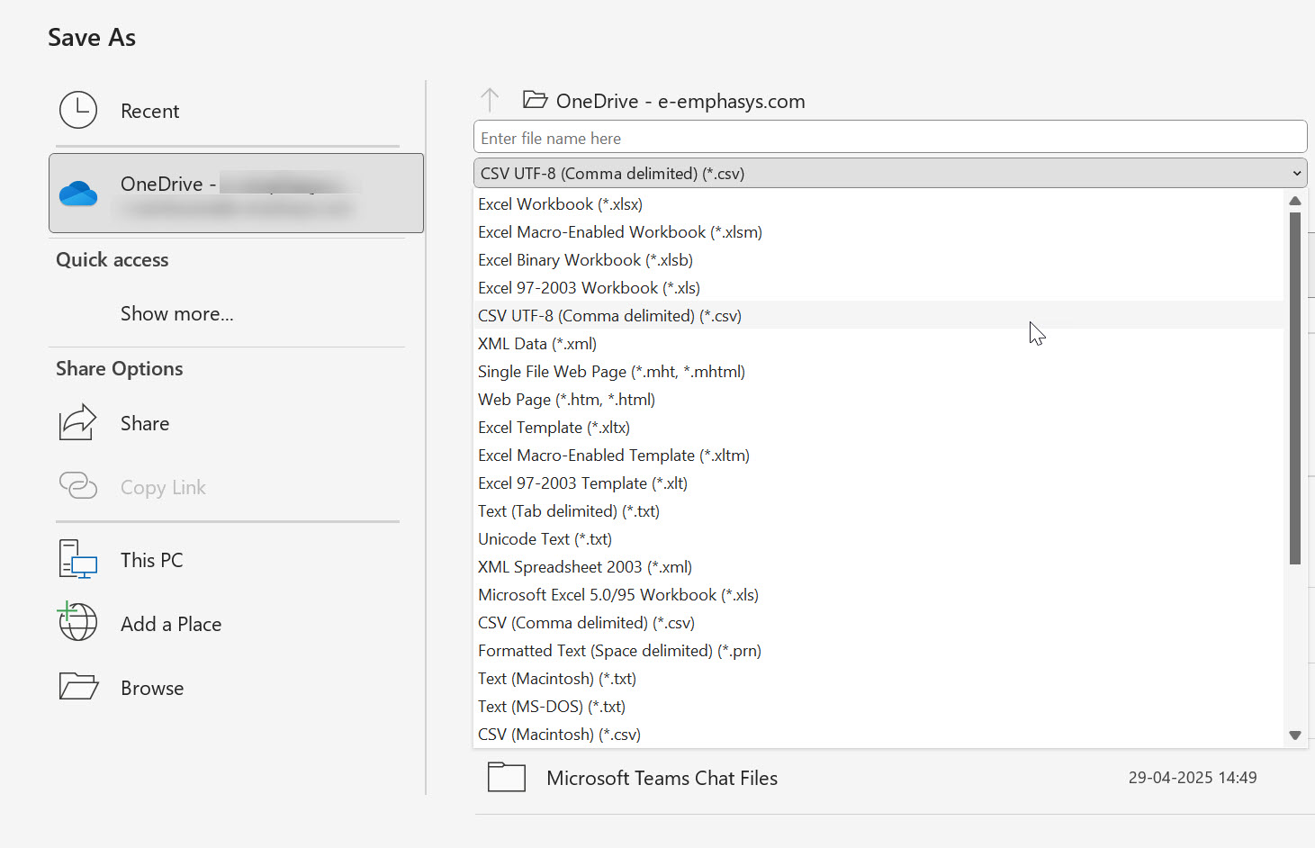Open Microsoft Teams Chat Files folder icon

click(x=507, y=777)
